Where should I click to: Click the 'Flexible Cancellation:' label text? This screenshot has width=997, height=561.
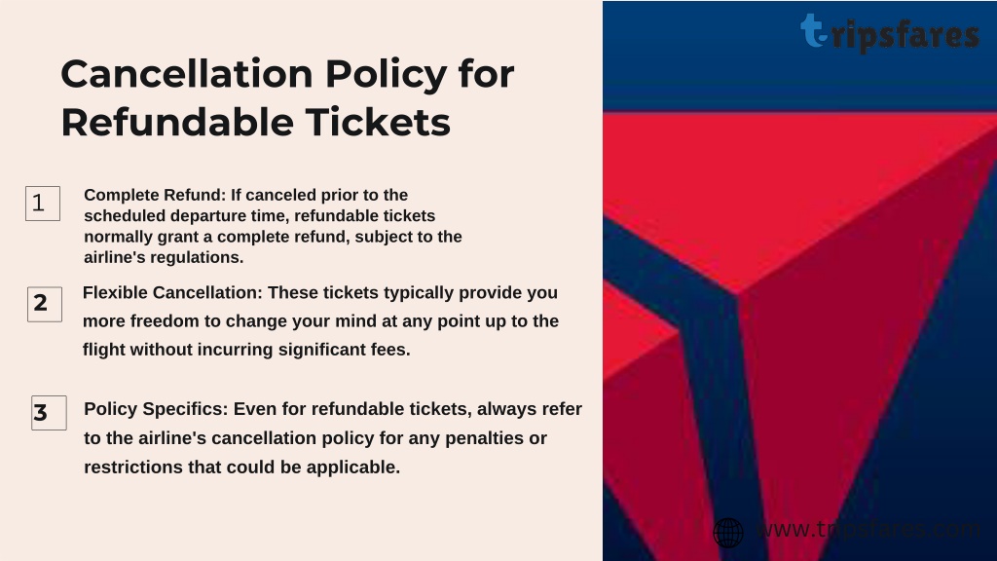point(172,292)
